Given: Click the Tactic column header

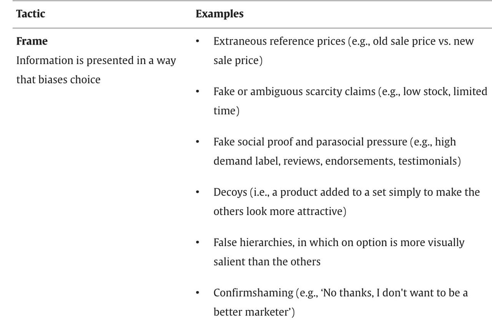Looking at the screenshot, I should [x=30, y=14].
